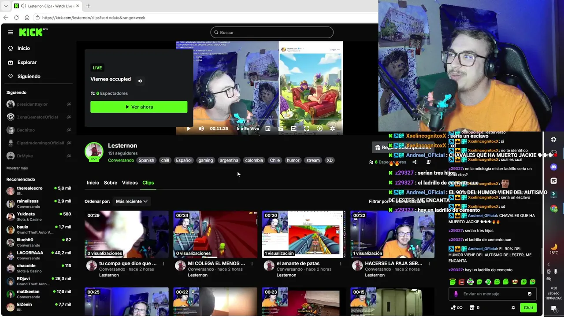
Task: Click the Ver ahora button
Action: (x=139, y=107)
